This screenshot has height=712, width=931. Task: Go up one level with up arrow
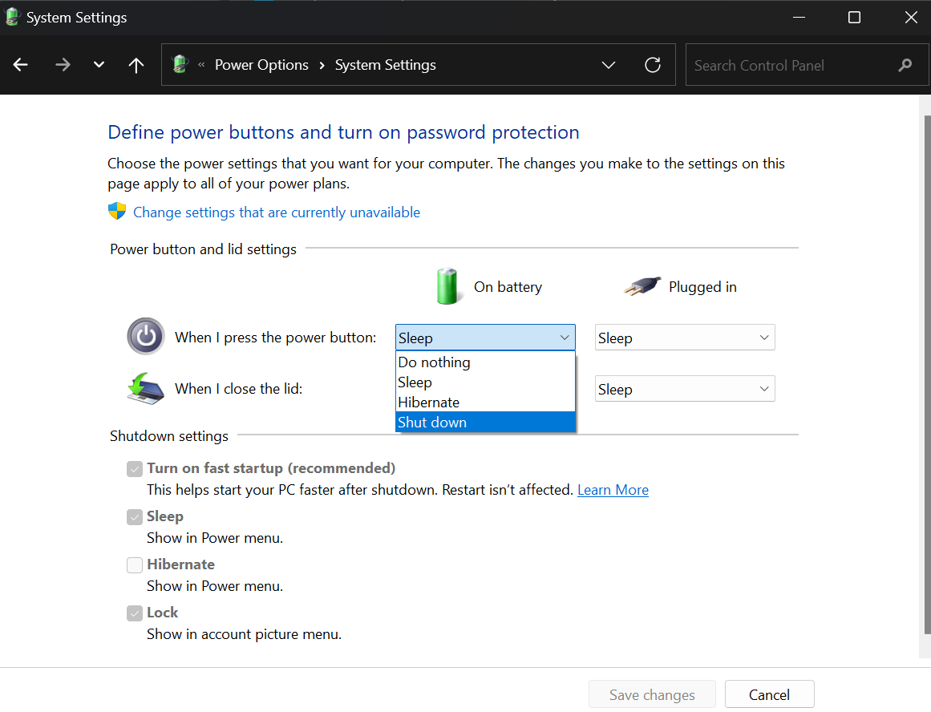(x=136, y=65)
